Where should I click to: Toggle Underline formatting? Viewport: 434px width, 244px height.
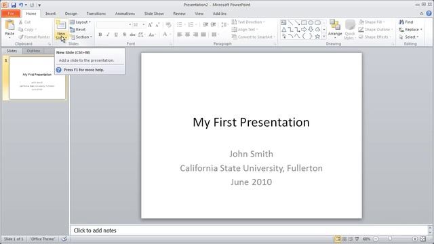click(x=116, y=35)
